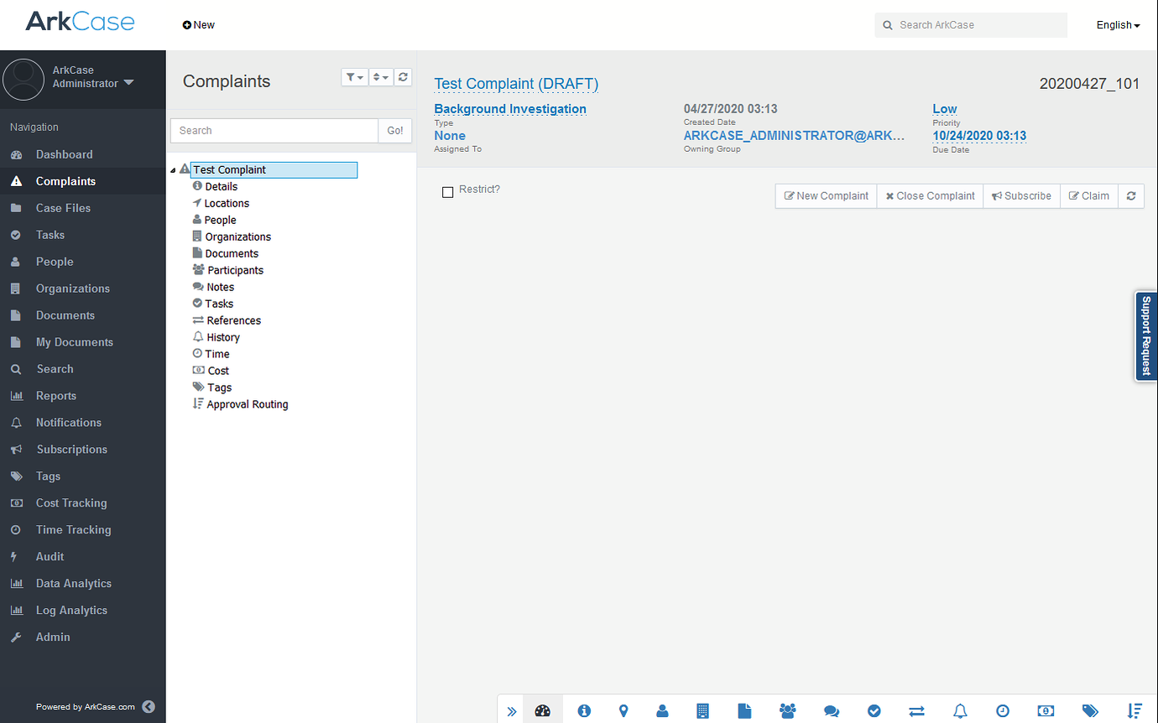Screen dimensions: 1158x723
Task: Open Reports in the left navigation
Action: (x=56, y=396)
